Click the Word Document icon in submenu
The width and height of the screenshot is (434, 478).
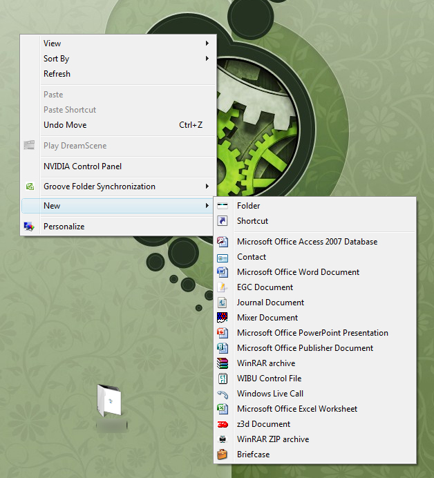point(223,272)
